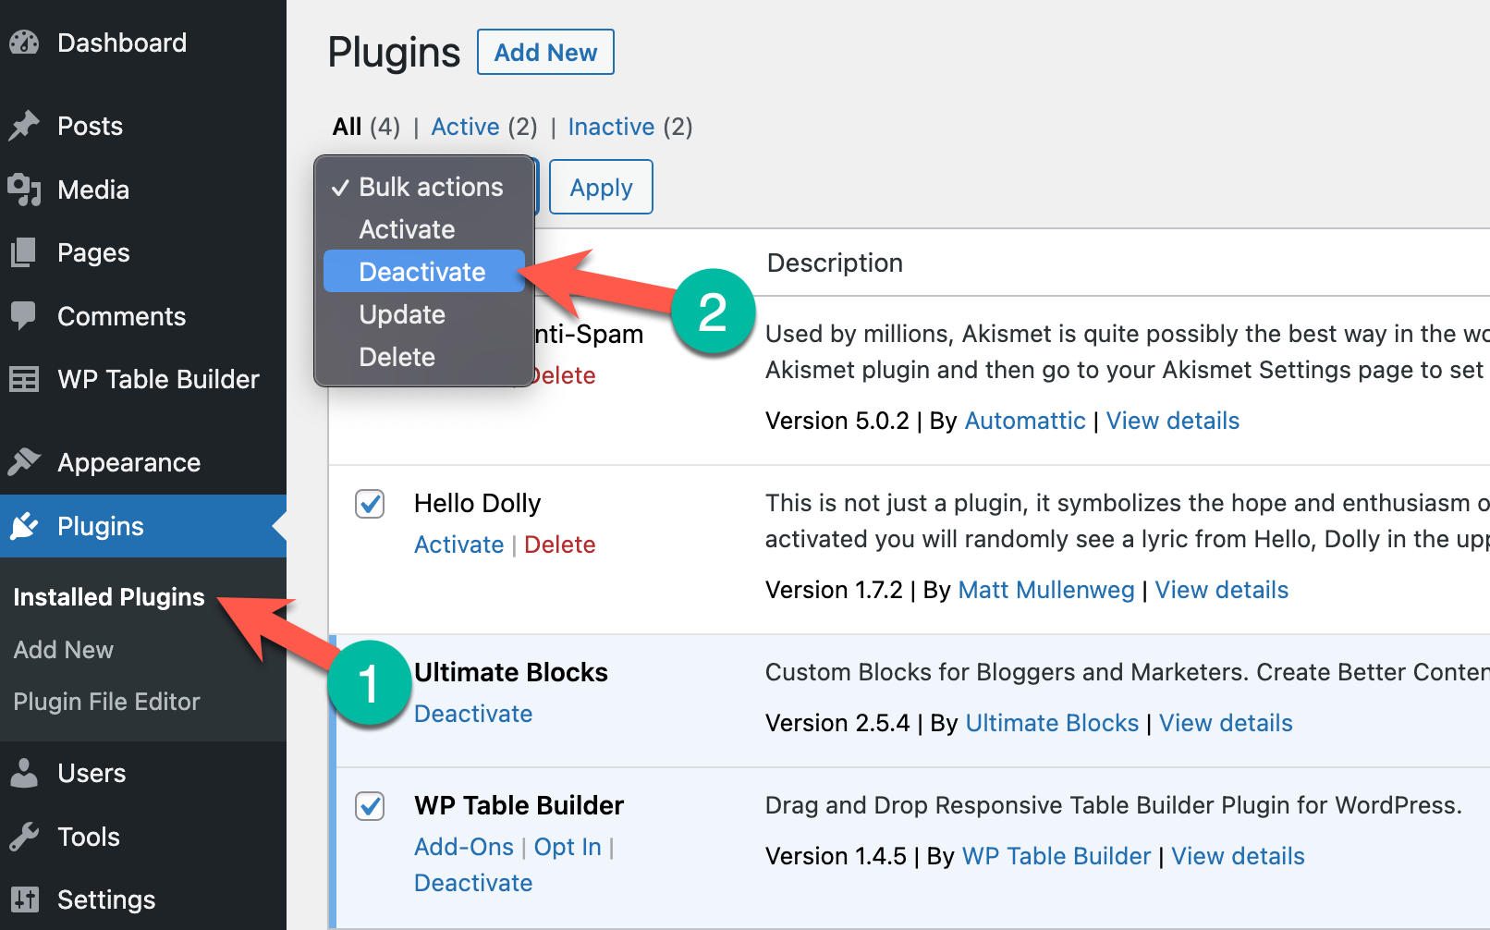The width and height of the screenshot is (1490, 930).
Task: Choose Deactivate from the bulk actions dropdown
Action: point(422,271)
